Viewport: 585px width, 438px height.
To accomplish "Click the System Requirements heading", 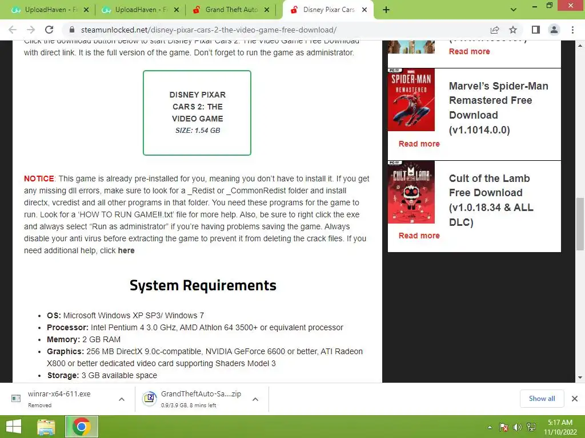I will [x=203, y=285].
